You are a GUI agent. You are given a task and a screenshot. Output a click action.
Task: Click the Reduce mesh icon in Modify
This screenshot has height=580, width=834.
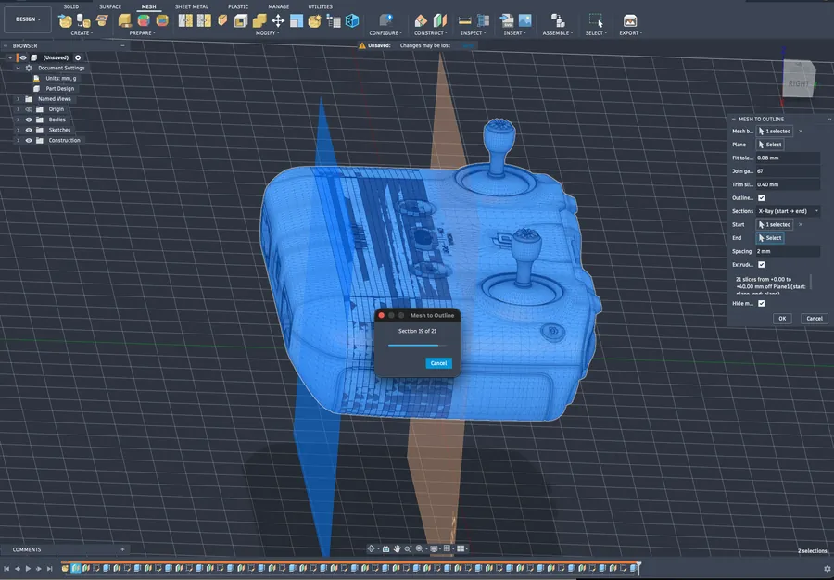click(204, 20)
